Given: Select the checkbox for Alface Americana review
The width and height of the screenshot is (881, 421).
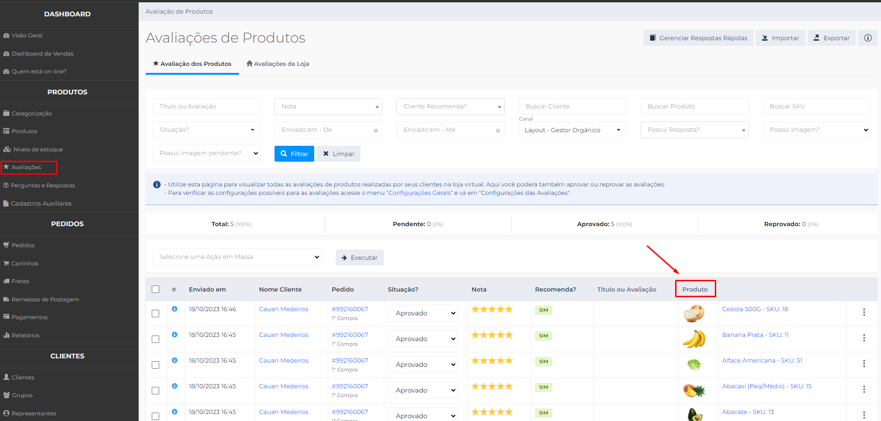Looking at the screenshot, I should [x=155, y=365].
